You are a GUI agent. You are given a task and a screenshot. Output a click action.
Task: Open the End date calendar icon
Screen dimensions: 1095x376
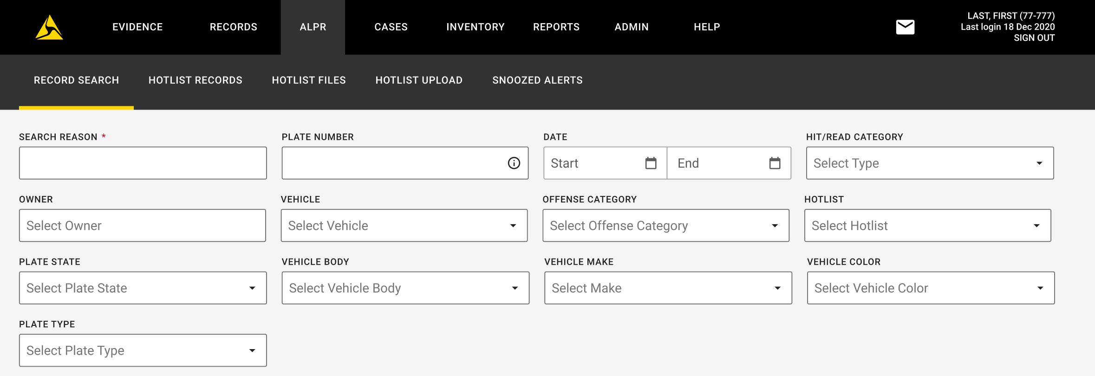tap(775, 163)
